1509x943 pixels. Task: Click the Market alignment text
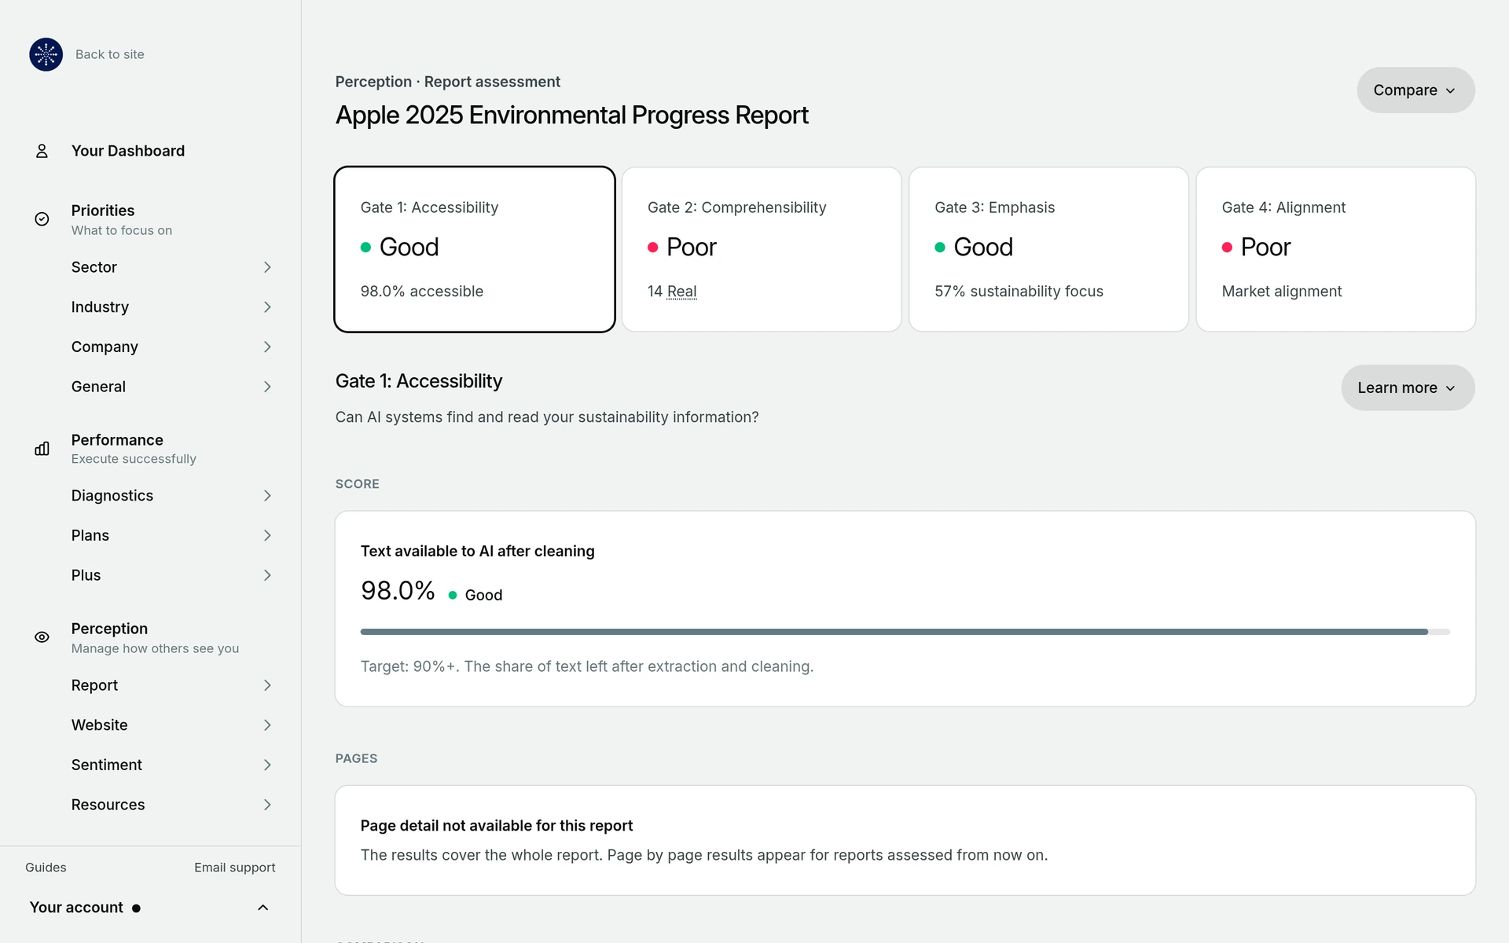tap(1282, 292)
